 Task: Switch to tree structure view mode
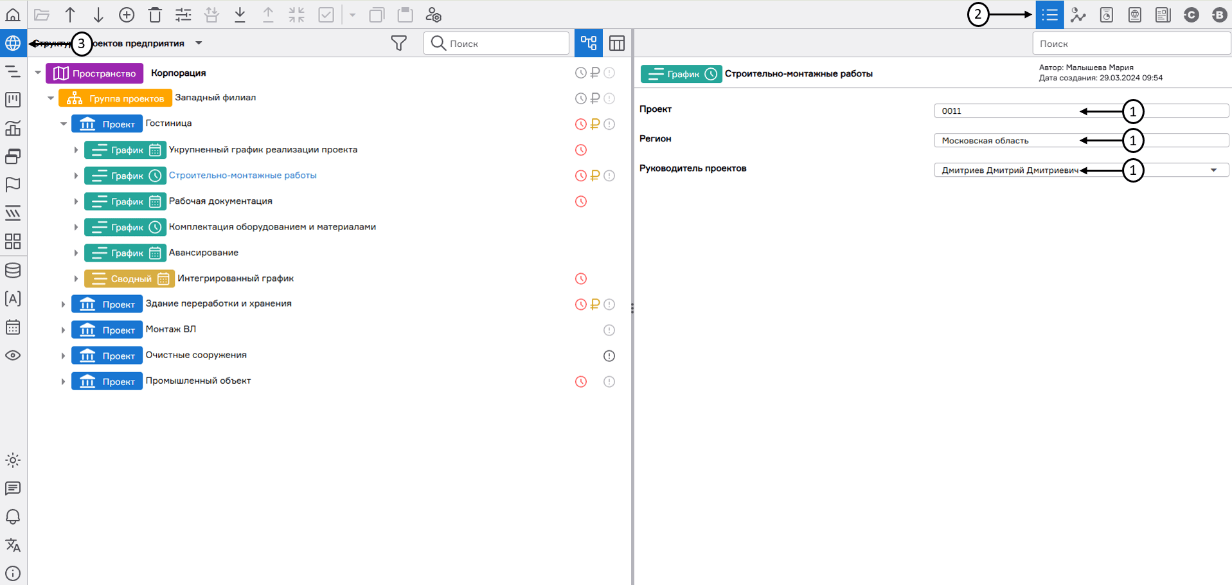(588, 43)
